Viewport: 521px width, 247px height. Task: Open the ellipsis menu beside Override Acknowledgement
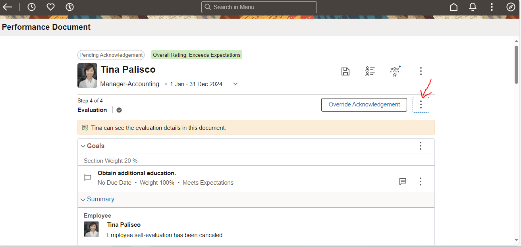[421, 104]
